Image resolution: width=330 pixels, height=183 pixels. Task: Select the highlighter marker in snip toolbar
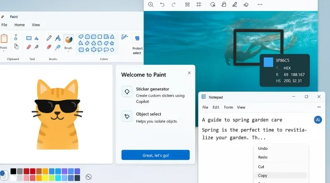(224, 5)
